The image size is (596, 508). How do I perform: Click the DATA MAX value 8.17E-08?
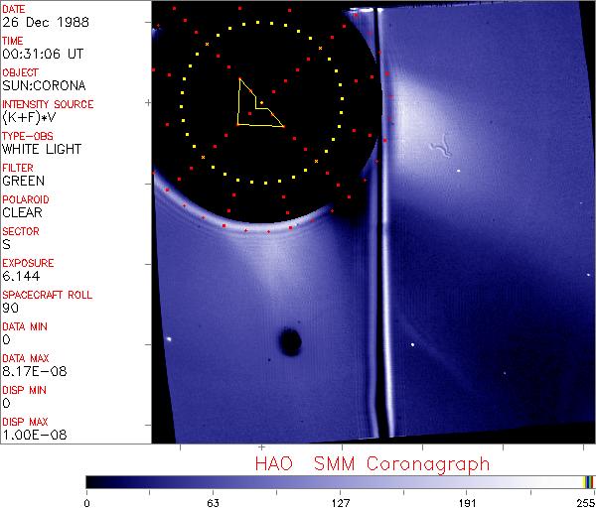click(x=31, y=372)
